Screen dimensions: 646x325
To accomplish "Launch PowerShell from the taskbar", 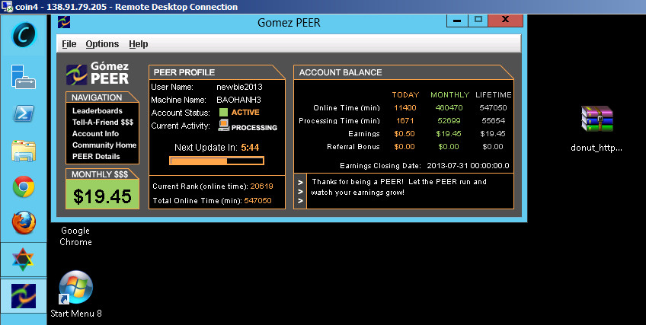I will point(24,113).
